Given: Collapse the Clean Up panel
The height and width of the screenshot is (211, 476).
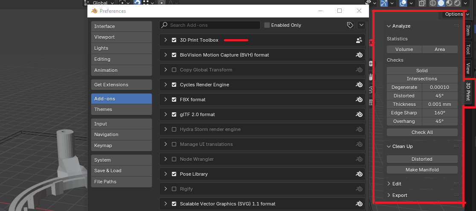Looking at the screenshot, I should click(x=389, y=146).
